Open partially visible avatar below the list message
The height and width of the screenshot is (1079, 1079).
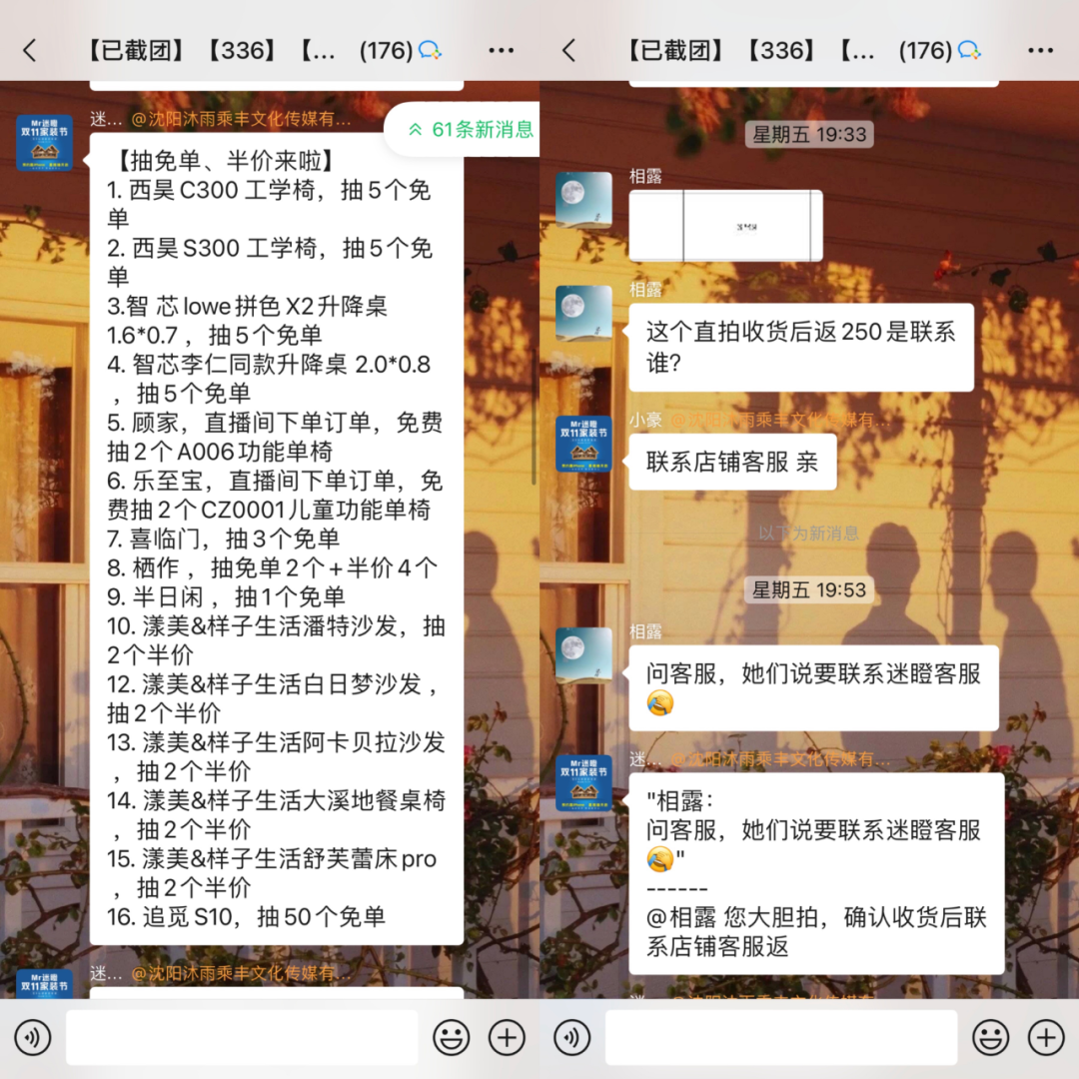(x=45, y=984)
